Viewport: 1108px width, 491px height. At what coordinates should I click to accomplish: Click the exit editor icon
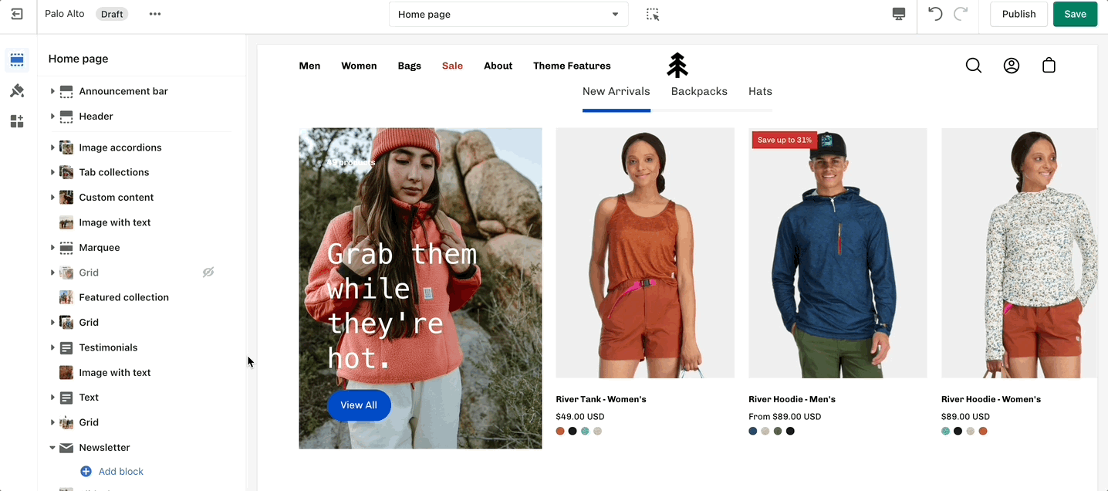coord(17,14)
